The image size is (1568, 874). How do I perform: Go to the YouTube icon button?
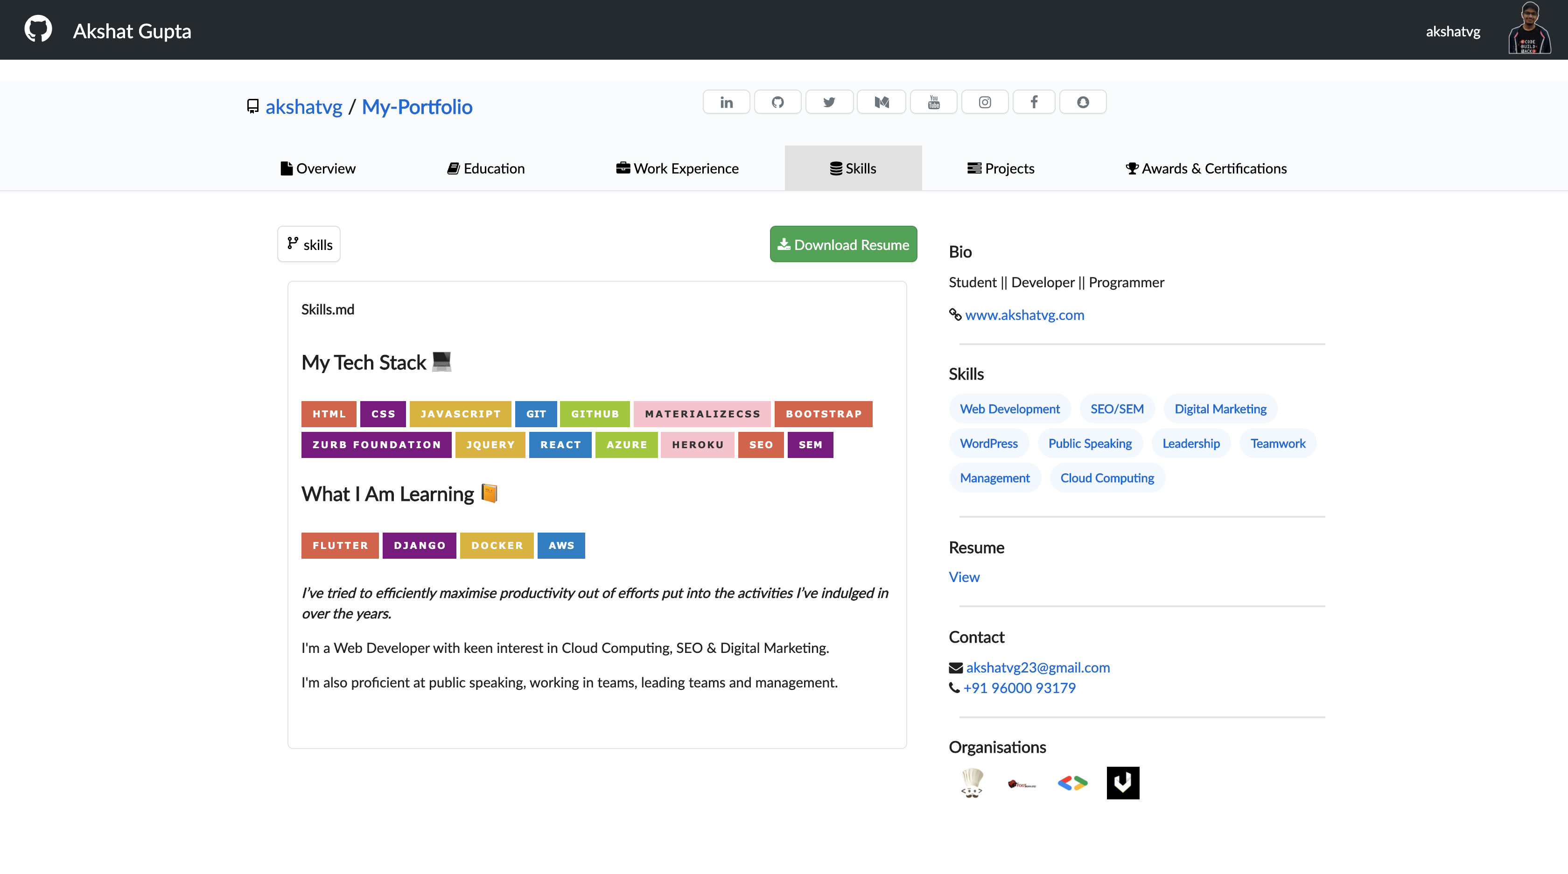pyautogui.click(x=934, y=102)
